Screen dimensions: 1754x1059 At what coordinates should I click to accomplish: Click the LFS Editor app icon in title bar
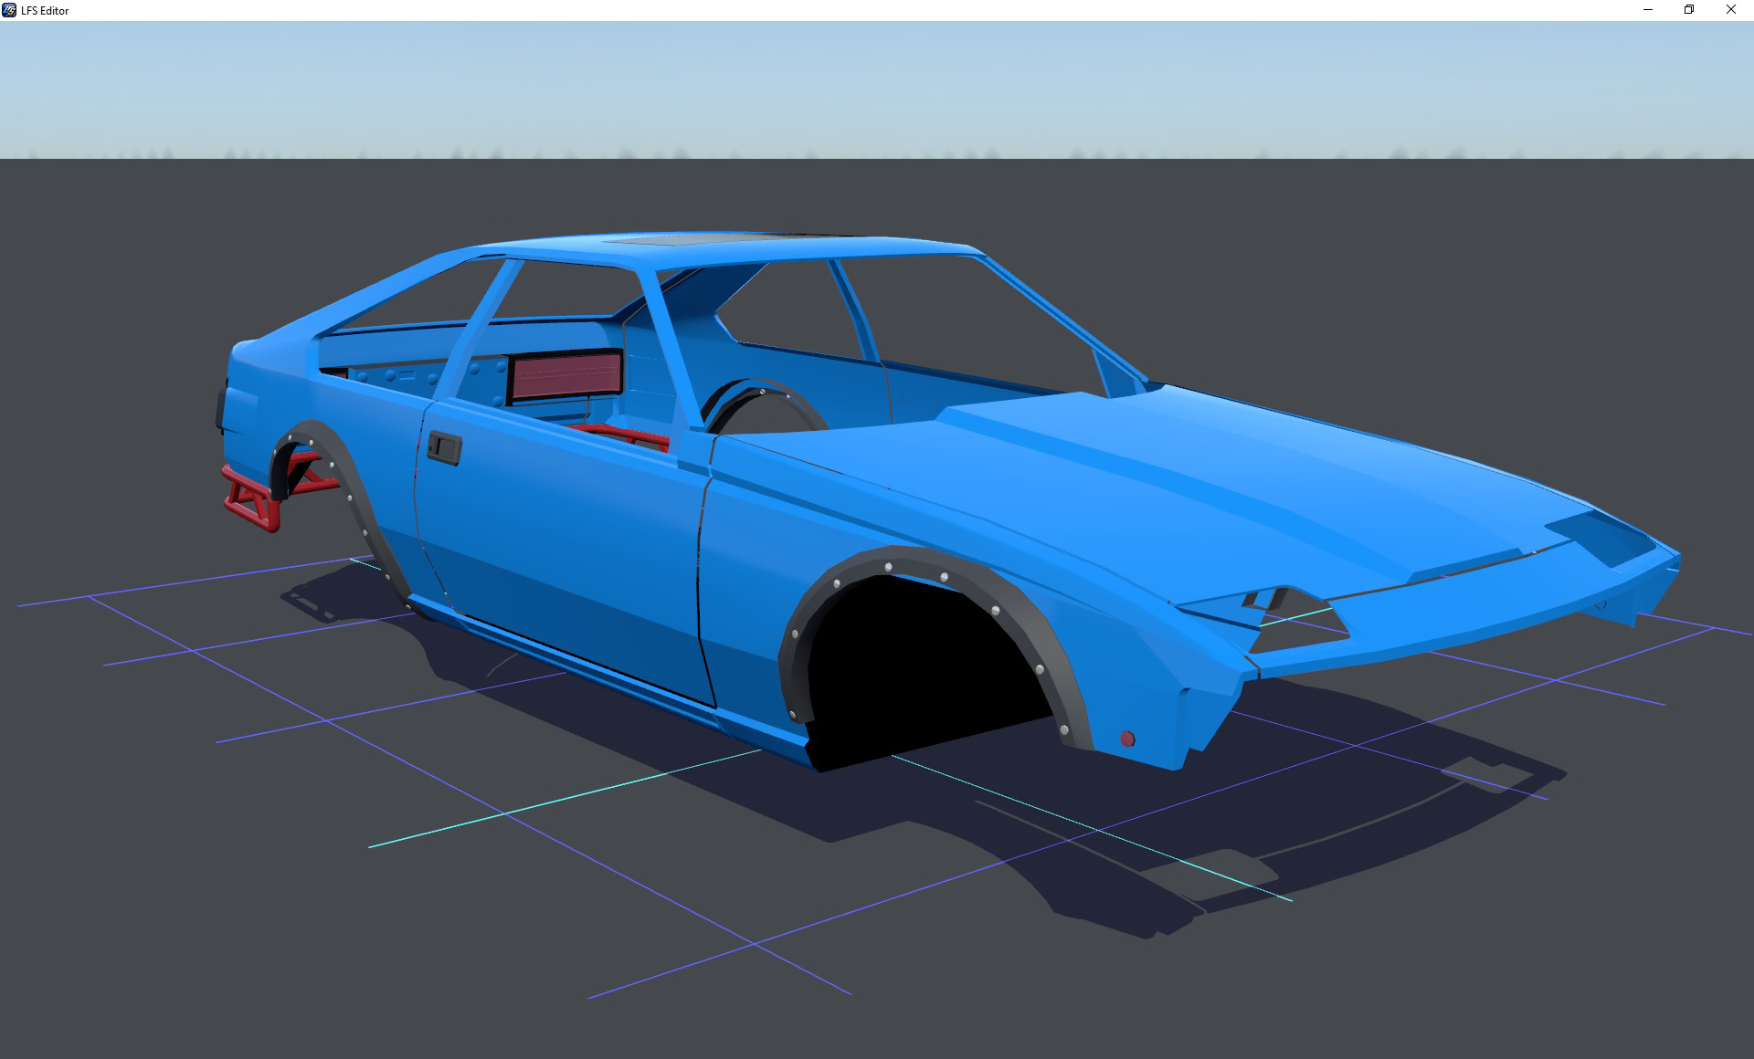point(9,10)
